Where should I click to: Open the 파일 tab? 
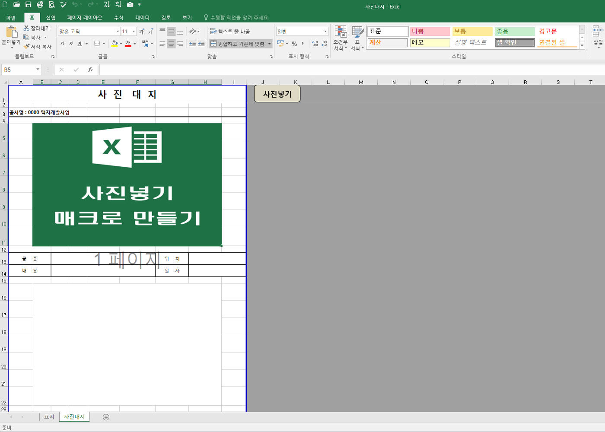(x=11, y=18)
